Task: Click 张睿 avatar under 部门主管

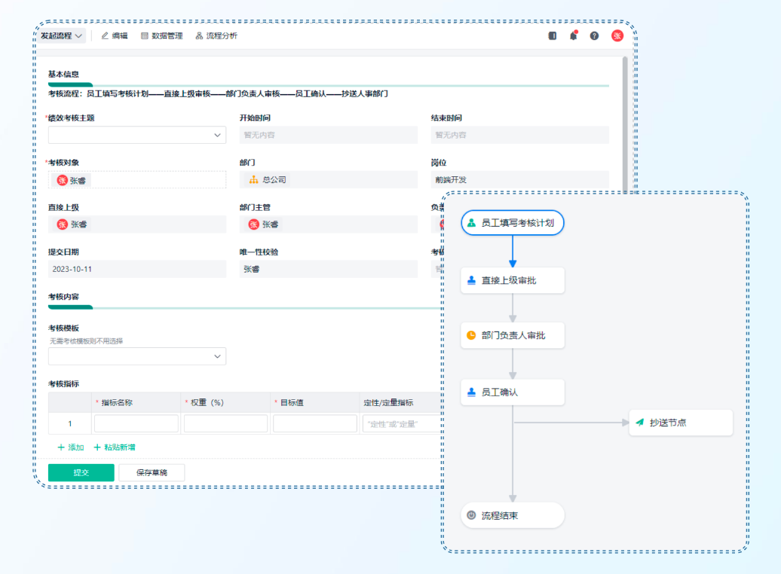Action: pos(253,224)
